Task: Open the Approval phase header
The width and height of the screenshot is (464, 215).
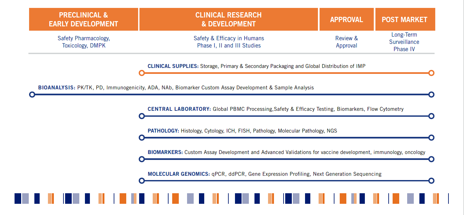Action: (x=347, y=19)
